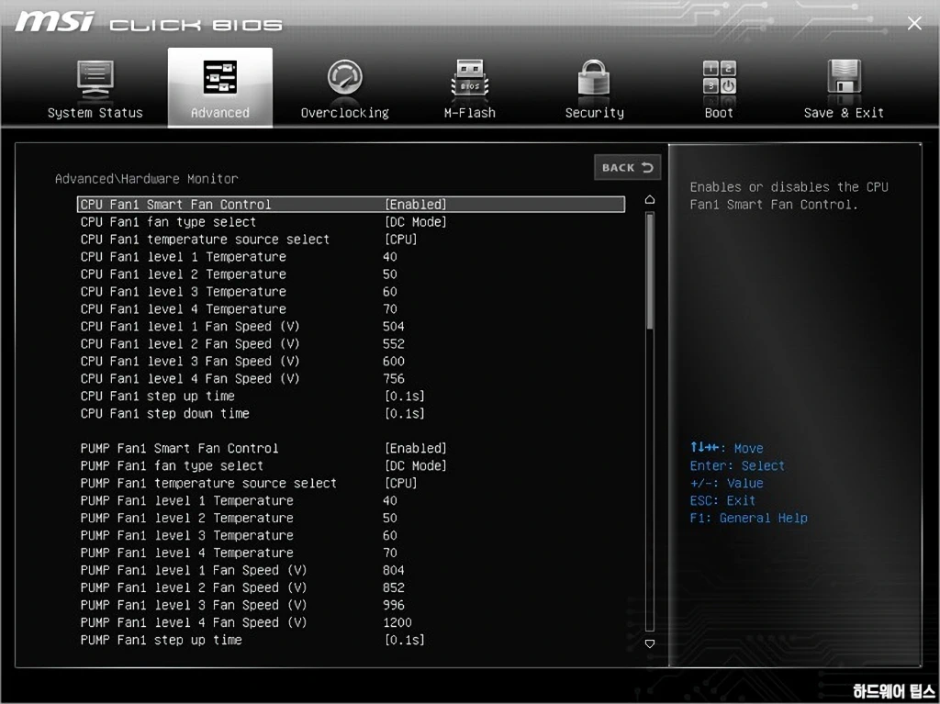Select PUMP Fan1 level 4 Fan Speed 1200
Screen dimensions: 940x704
(397, 622)
